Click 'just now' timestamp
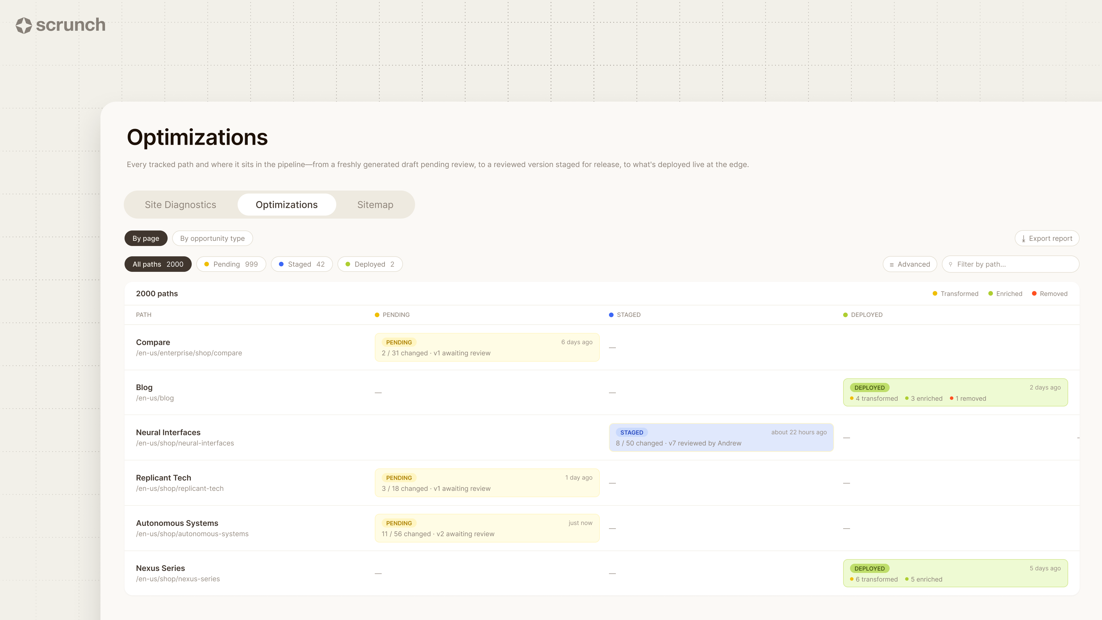 [x=580, y=523]
